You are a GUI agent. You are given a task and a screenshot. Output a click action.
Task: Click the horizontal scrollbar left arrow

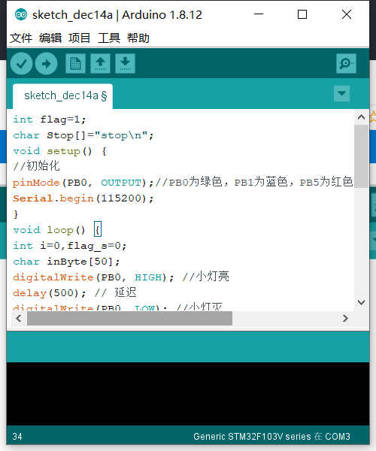(x=19, y=319)
